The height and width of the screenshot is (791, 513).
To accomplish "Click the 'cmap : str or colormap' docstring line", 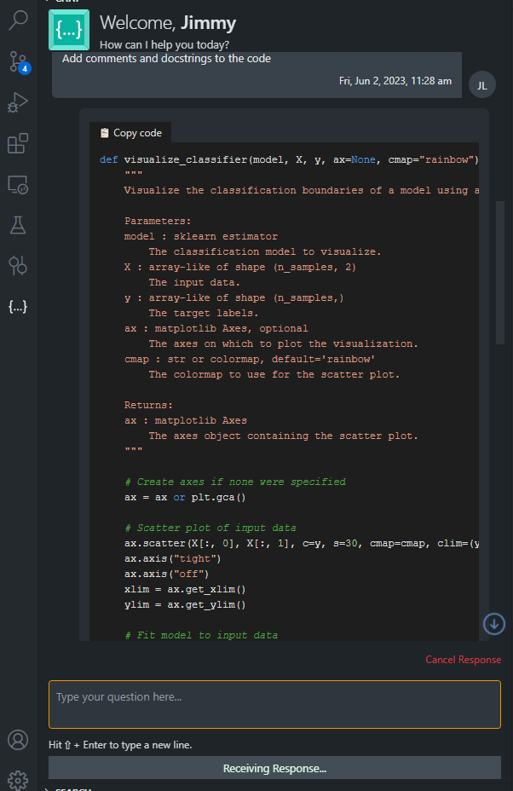I will [x=249, y=359].
